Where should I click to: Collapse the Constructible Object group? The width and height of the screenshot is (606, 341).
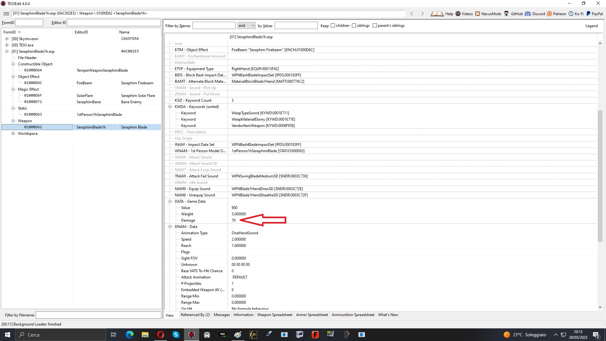13,64
